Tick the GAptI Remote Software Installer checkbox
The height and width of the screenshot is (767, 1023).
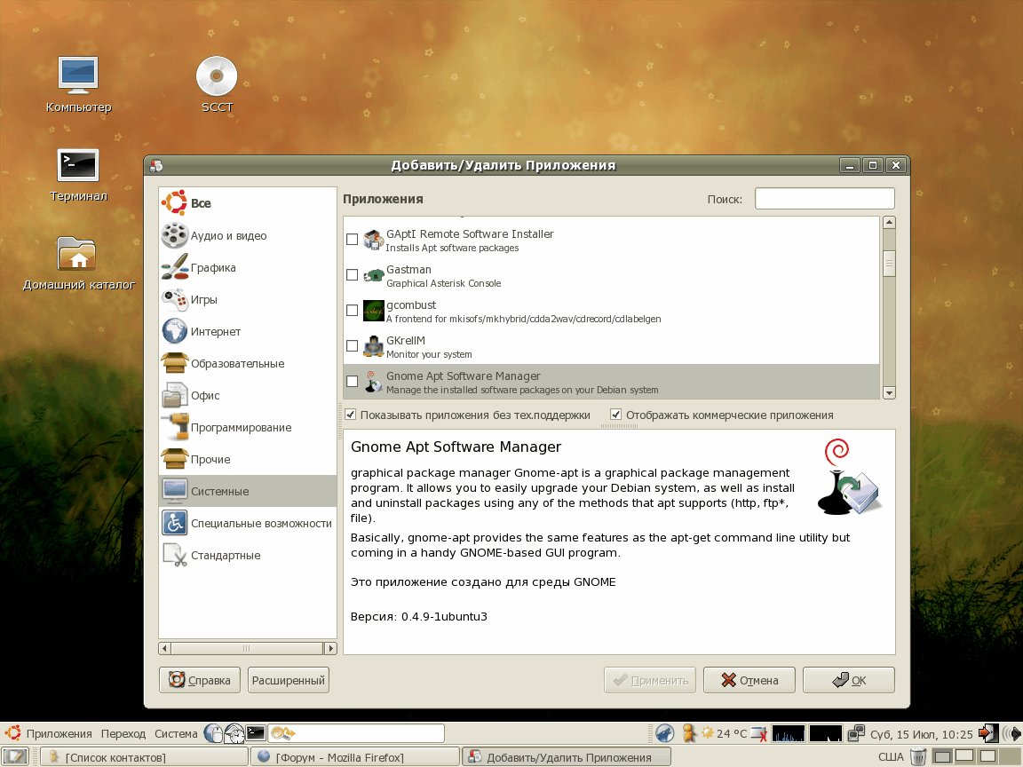[x=353, y=240]
